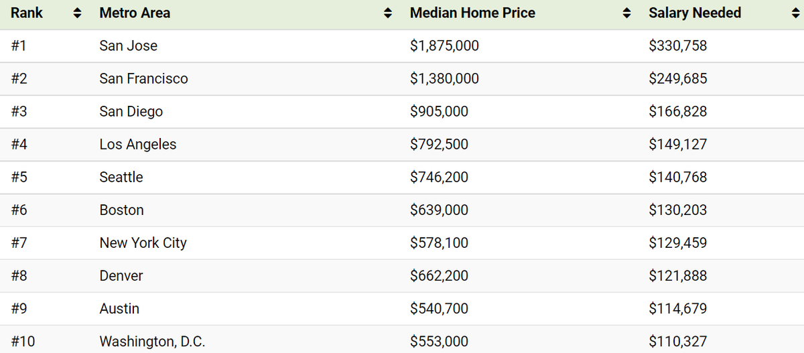Select the Metro Area column header text
Image resolution: width=804 pixels, height=353 pixels.
click(x=135, y=13)
